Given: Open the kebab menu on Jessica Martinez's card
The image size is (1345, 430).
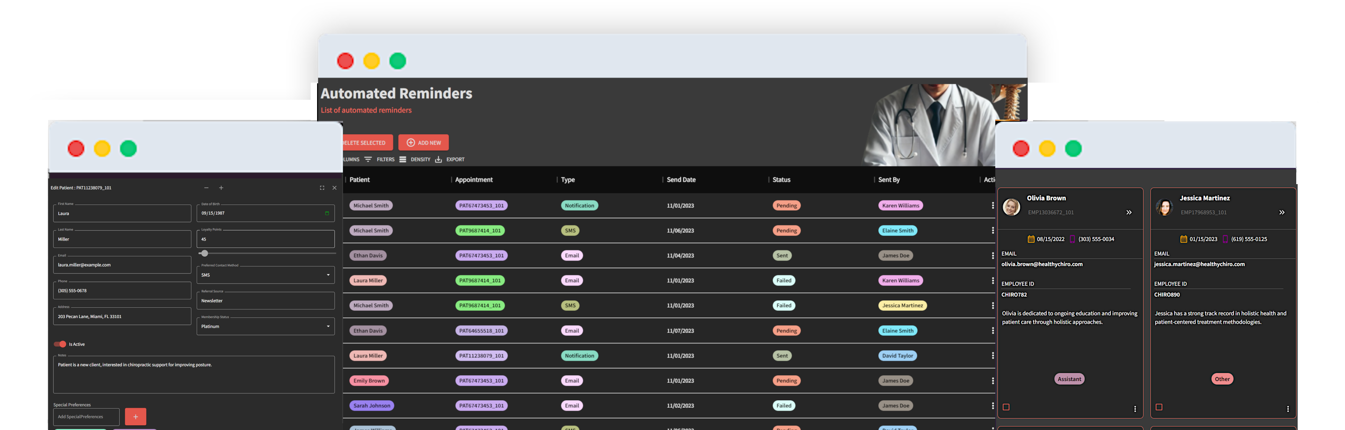Looking at the screenshot, I should pos(1288,409).
